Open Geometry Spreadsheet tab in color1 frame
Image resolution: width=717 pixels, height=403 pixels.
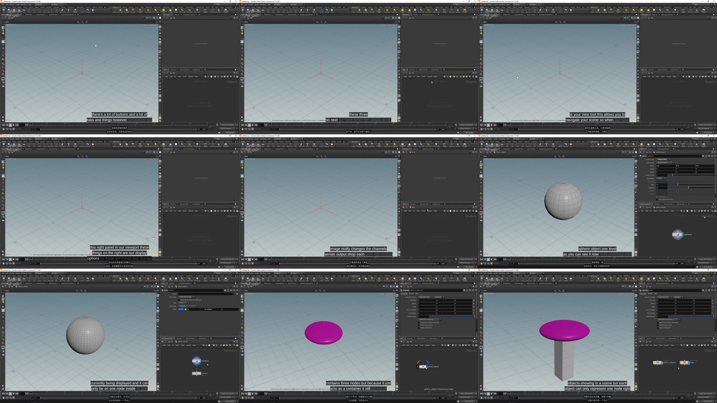(x=68, y=283)
